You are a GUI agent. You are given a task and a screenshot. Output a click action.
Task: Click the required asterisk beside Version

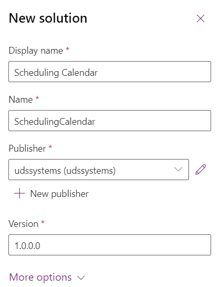pos(43,222)
